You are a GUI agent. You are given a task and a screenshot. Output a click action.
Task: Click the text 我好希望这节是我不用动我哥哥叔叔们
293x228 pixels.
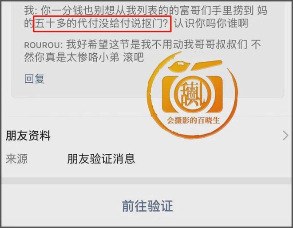click(x=157, y=44)
